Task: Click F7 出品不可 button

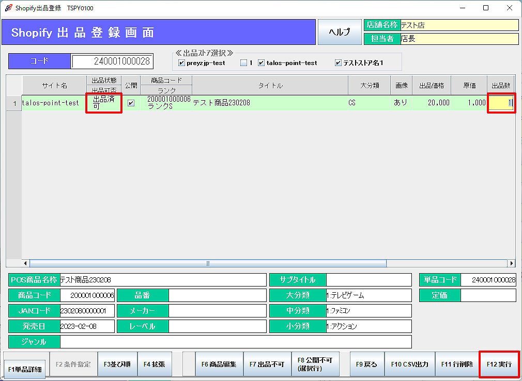Action: (x=267, y=364)
